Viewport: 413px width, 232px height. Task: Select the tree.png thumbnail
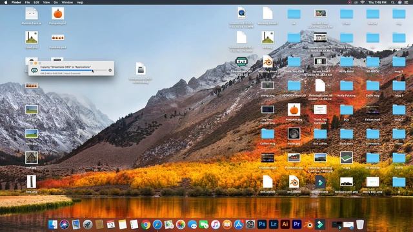point(32,182)
